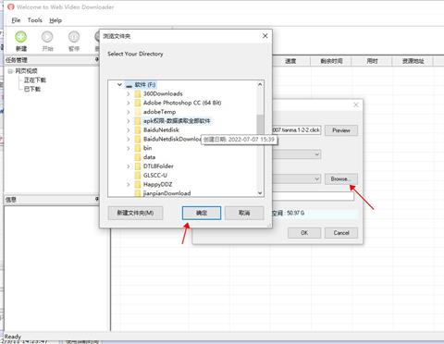
Task: Click the 用时 column header
Action: (372, 61)
